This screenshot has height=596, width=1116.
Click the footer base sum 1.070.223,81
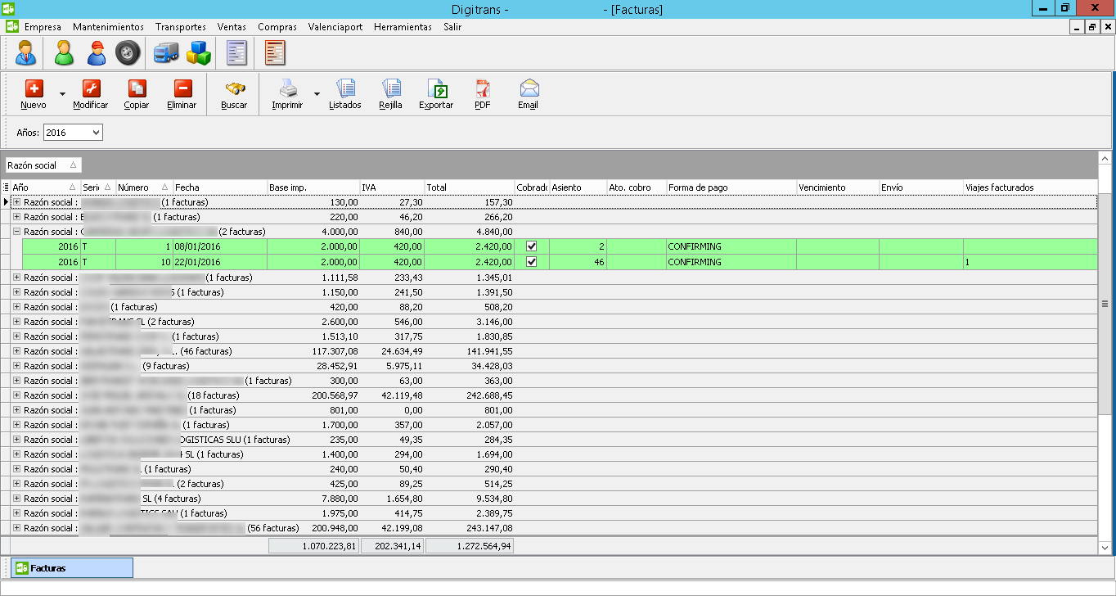pos(314,546)
